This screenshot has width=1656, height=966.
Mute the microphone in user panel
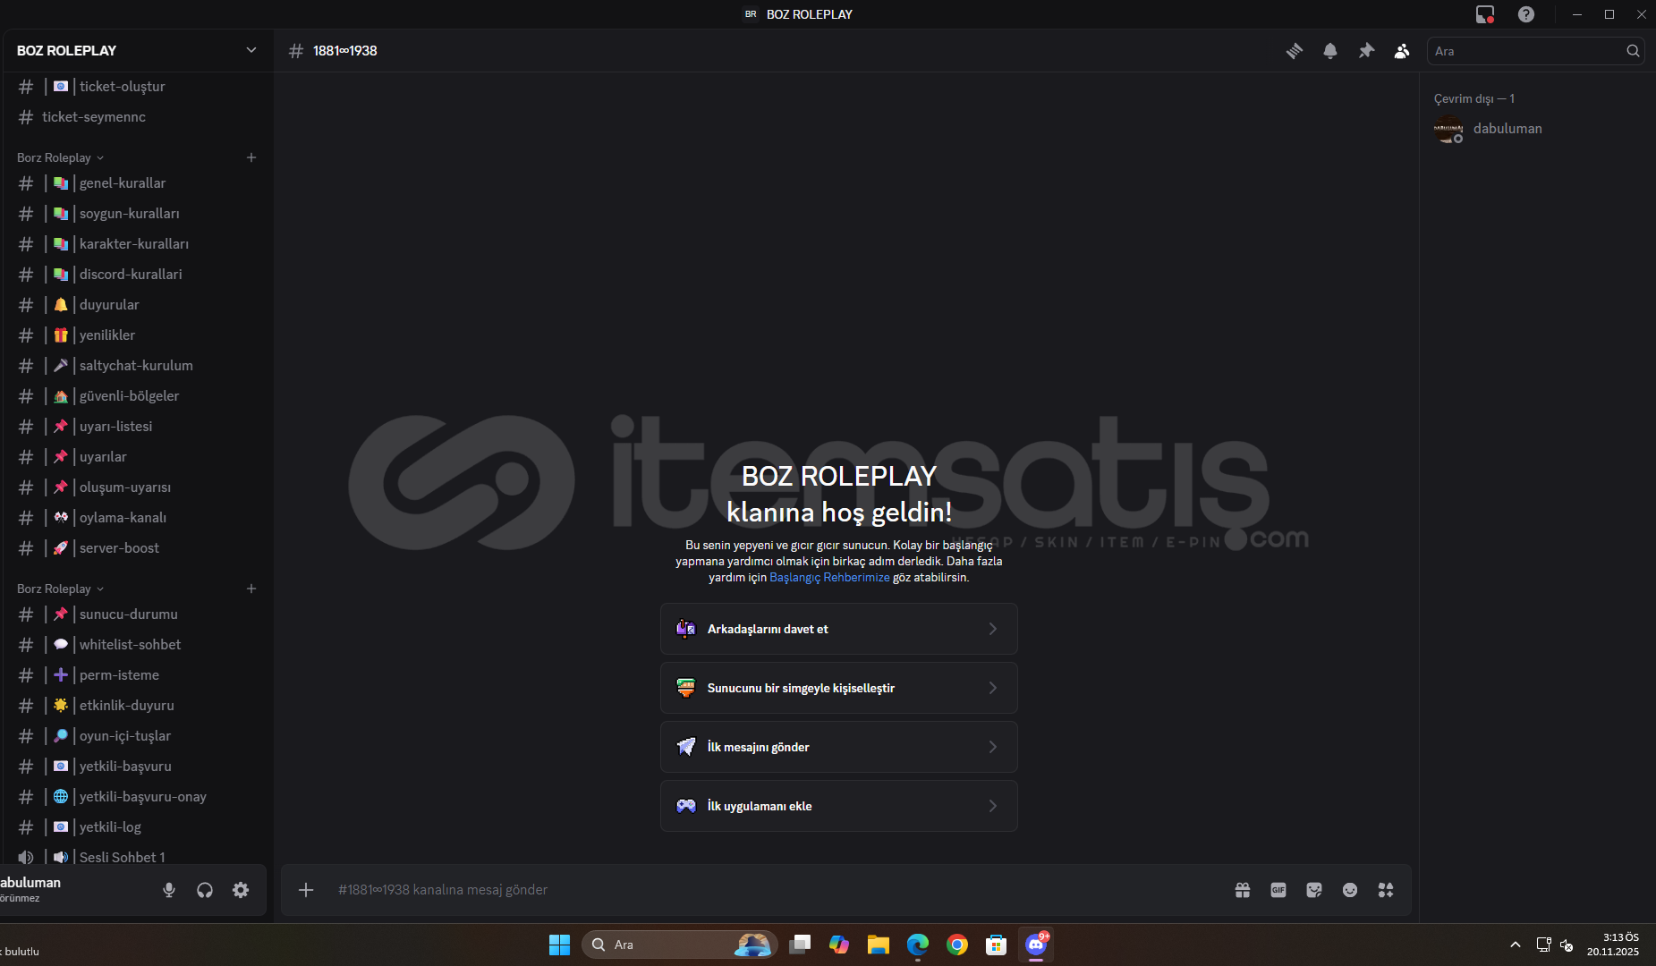169,890
